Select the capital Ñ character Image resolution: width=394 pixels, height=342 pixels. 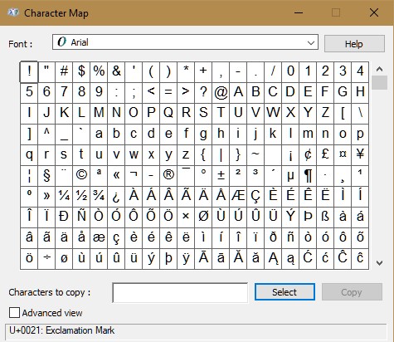(81, 217)
